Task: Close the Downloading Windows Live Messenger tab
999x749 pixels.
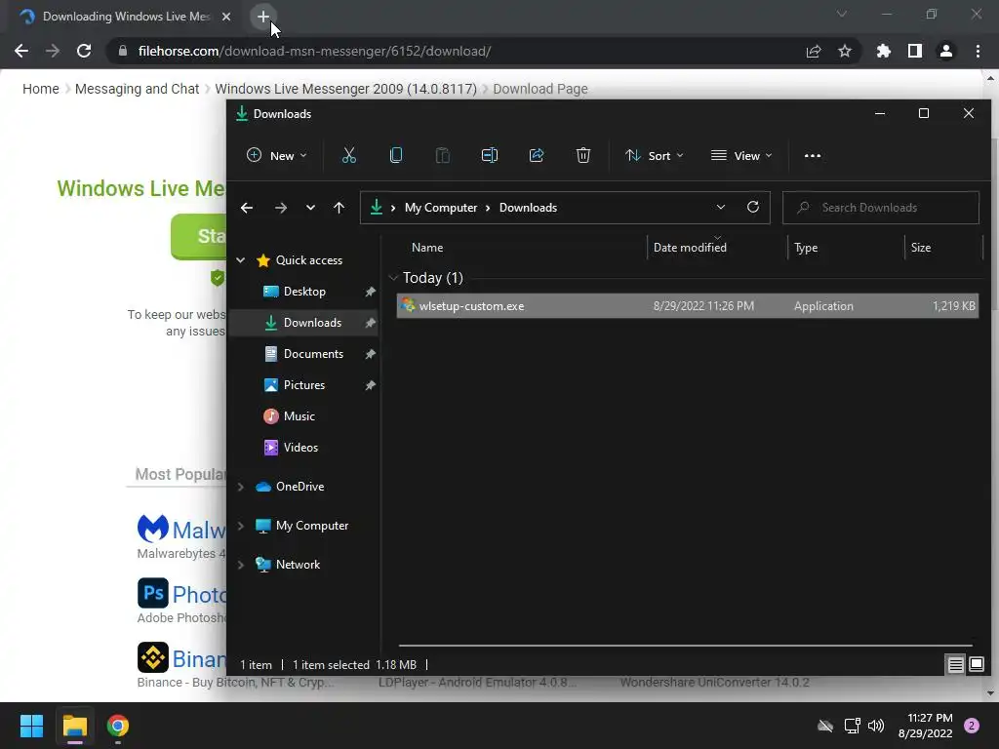Action: tap(226, 17)
